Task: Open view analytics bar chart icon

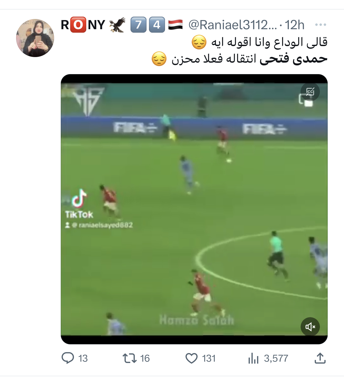Action: click(253, 358)
